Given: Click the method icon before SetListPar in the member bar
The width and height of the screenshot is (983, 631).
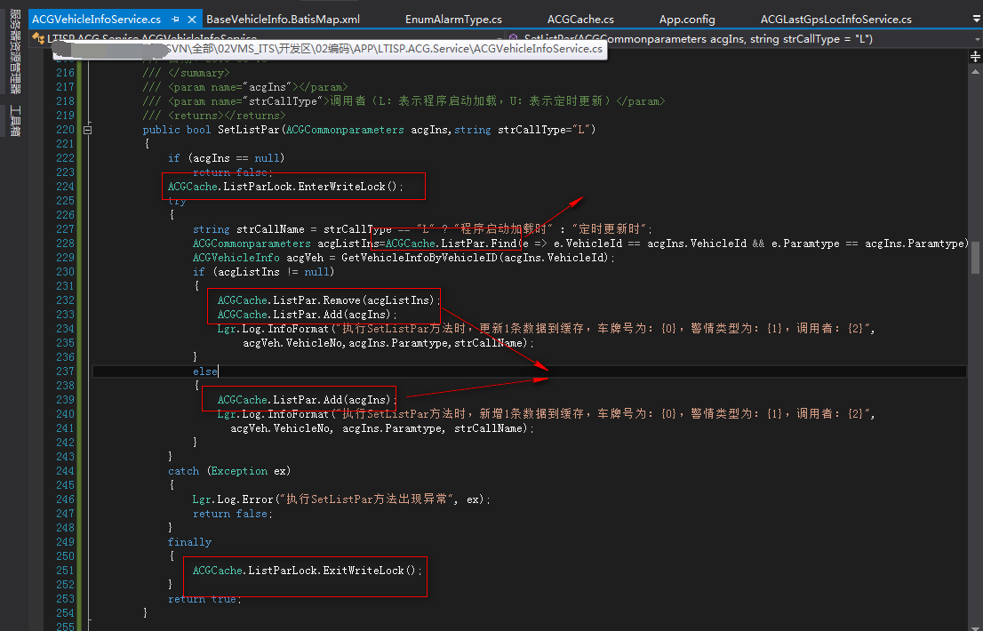Looking at the screenshot, I should click(514, 39).
